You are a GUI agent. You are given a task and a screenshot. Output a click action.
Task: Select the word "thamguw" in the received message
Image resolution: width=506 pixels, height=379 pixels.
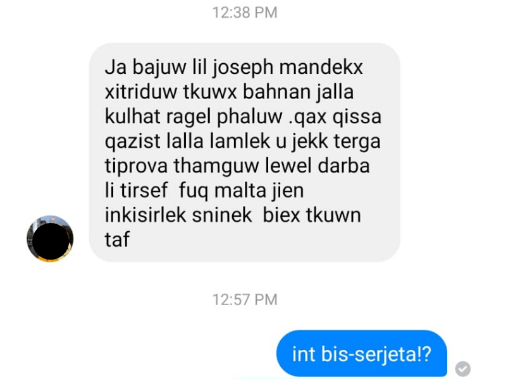[216, 167]
